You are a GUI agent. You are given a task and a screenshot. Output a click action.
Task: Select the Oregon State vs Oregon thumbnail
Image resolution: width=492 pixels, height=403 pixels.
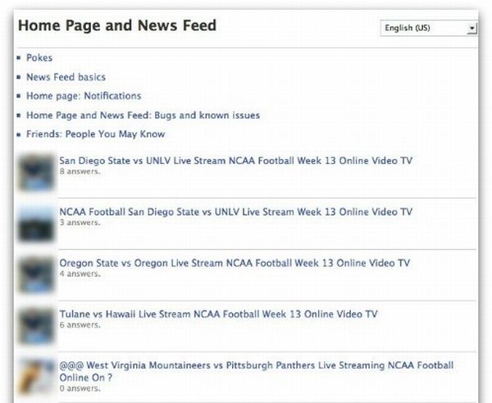click(x=35, y=274)
